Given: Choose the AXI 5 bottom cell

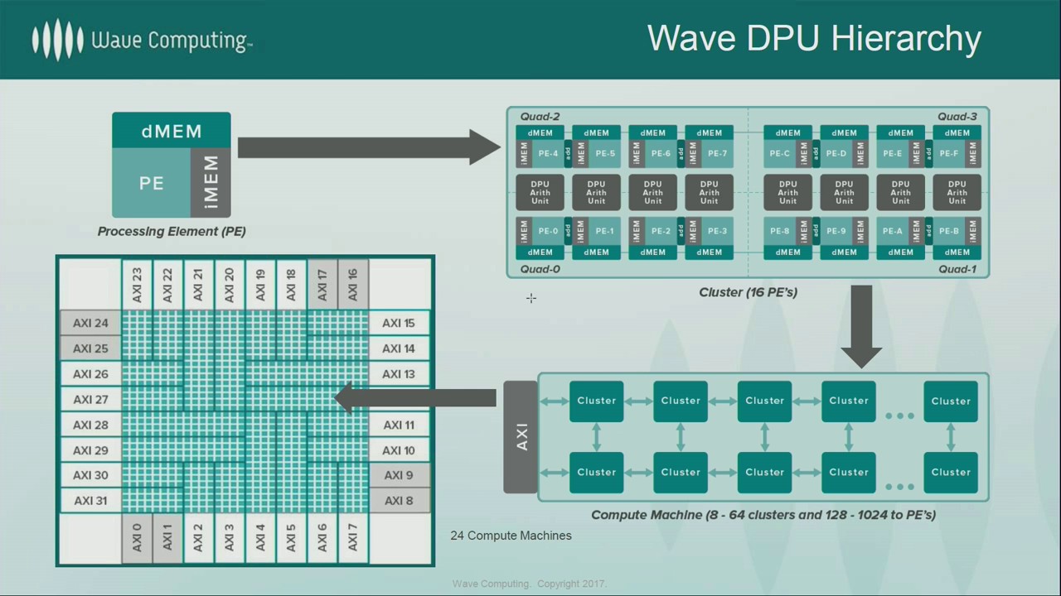Looking at the screenshot, I should click(x=291, y=538).
